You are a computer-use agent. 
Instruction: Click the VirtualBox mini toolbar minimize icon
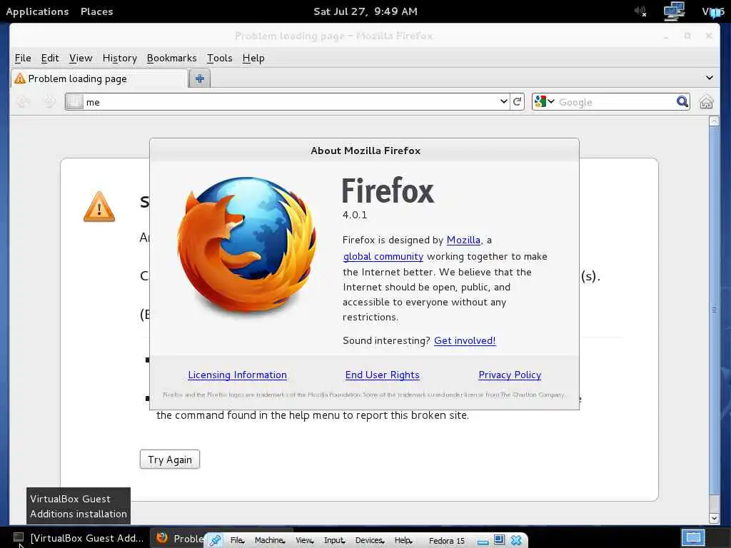point(483,542)
